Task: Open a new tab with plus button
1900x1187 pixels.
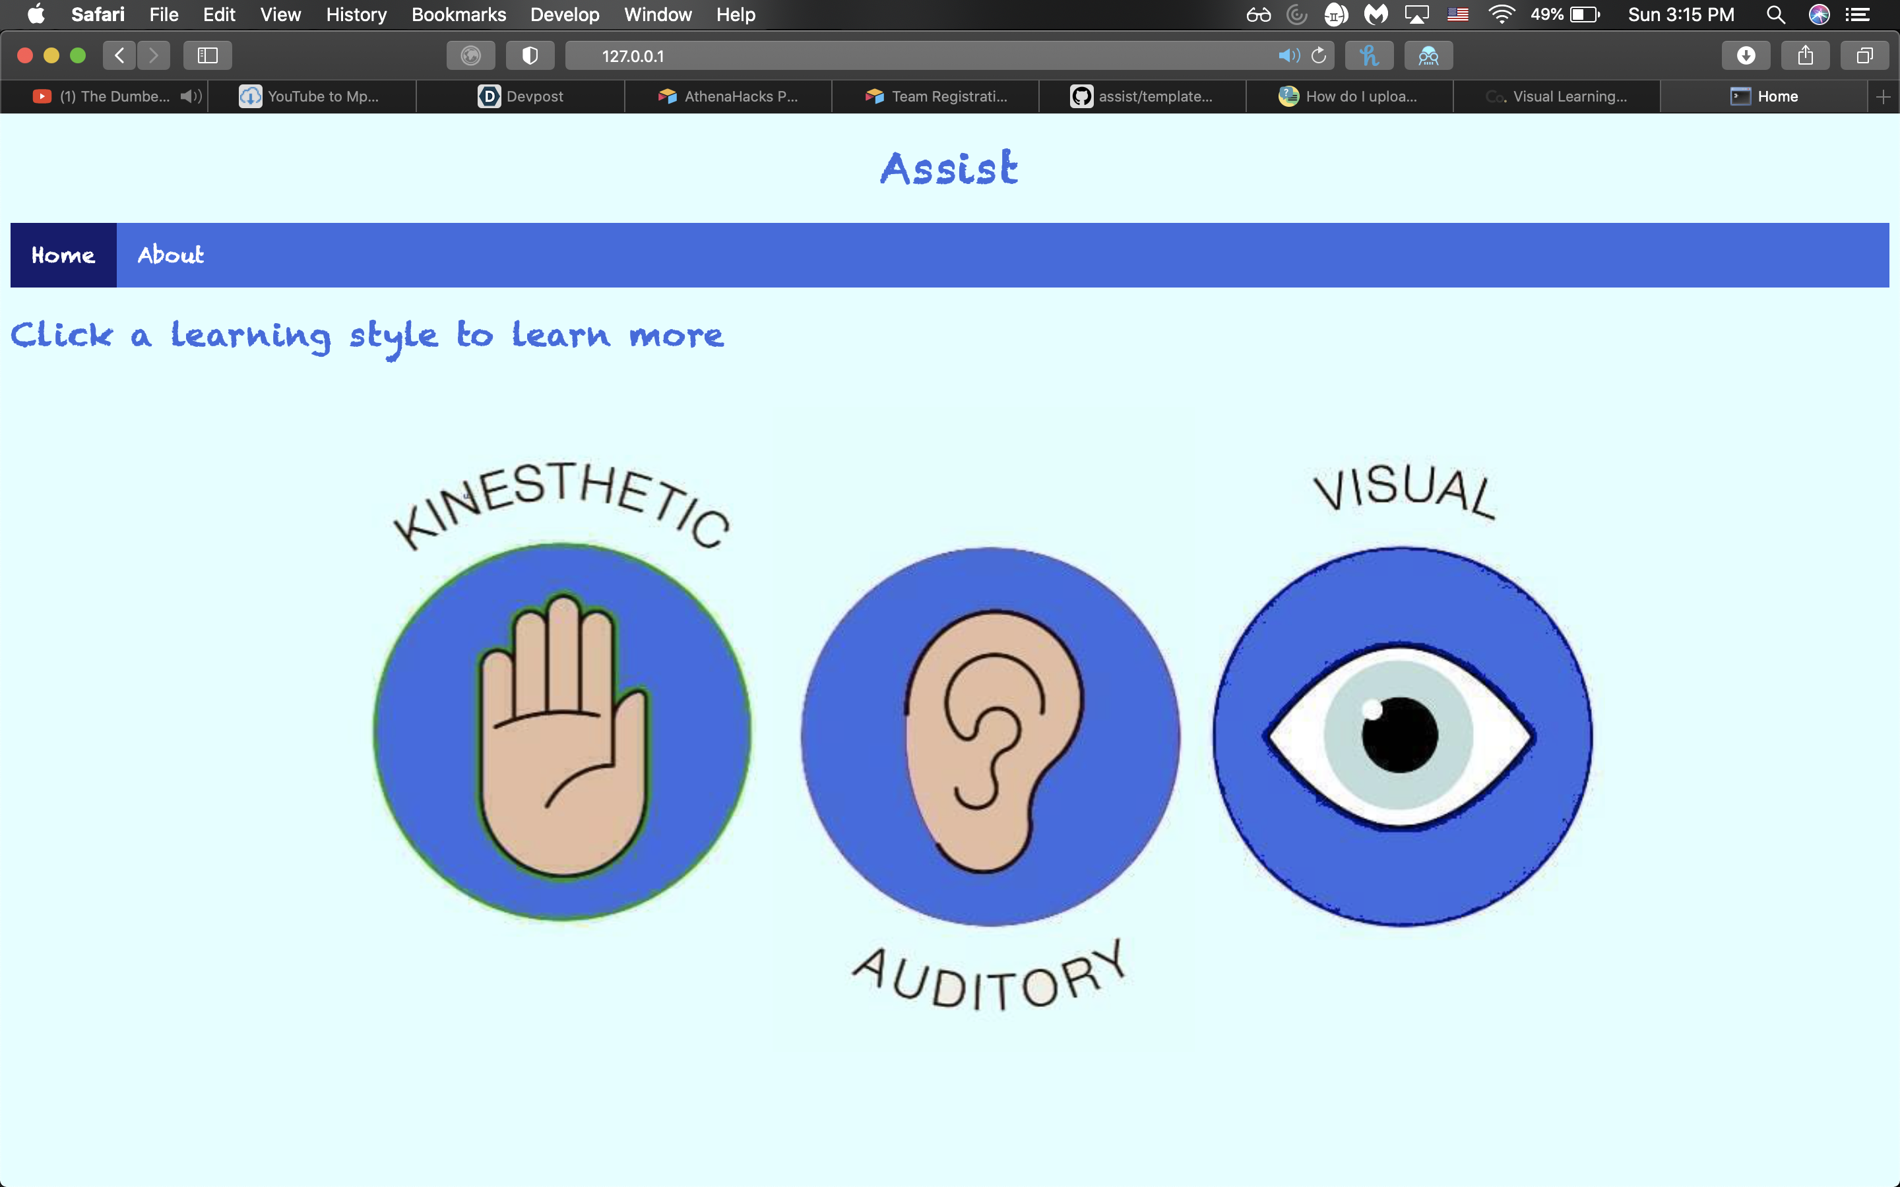Action: point(1883,96)
